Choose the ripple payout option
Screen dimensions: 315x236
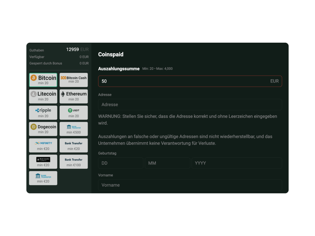coord(43,112)
